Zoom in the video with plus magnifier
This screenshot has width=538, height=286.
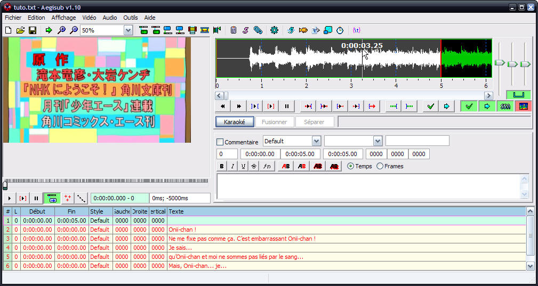[61, 30]
